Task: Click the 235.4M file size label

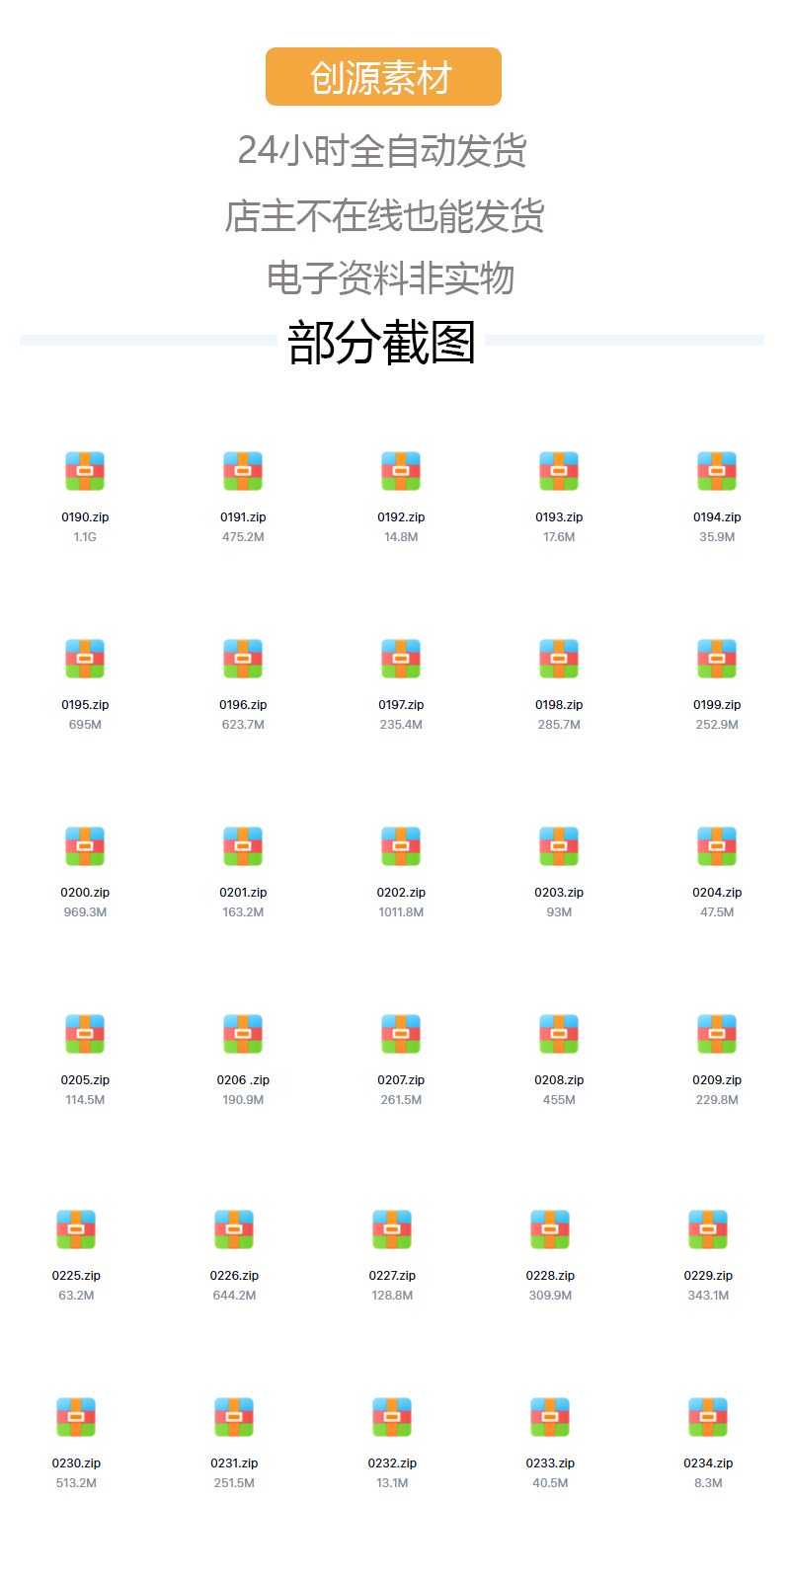Action: (401, 725)
